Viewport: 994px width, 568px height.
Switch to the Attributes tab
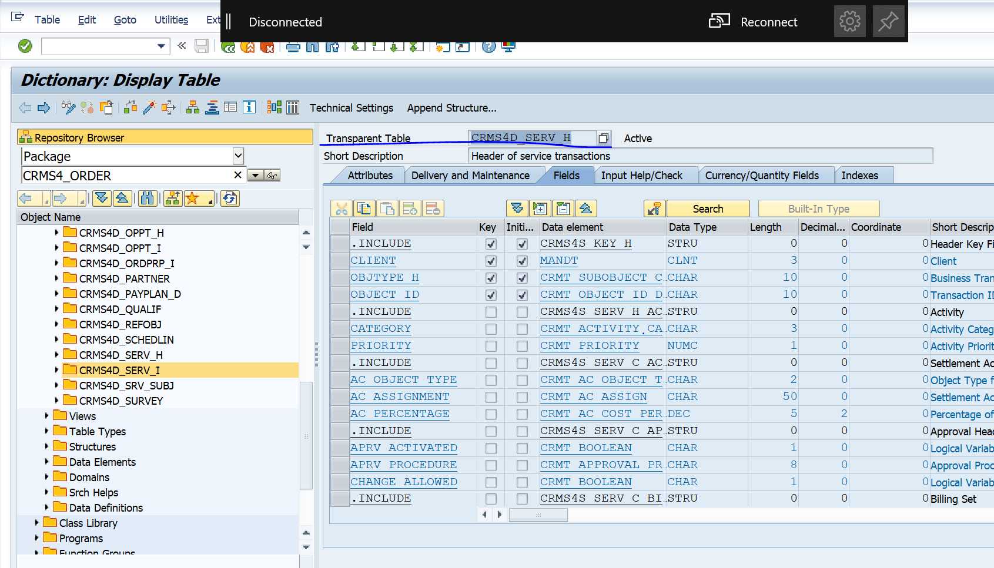370,176
